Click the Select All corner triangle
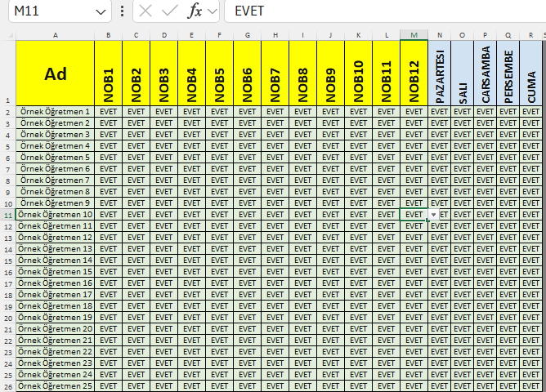The image size is (546, 392). 11,35
